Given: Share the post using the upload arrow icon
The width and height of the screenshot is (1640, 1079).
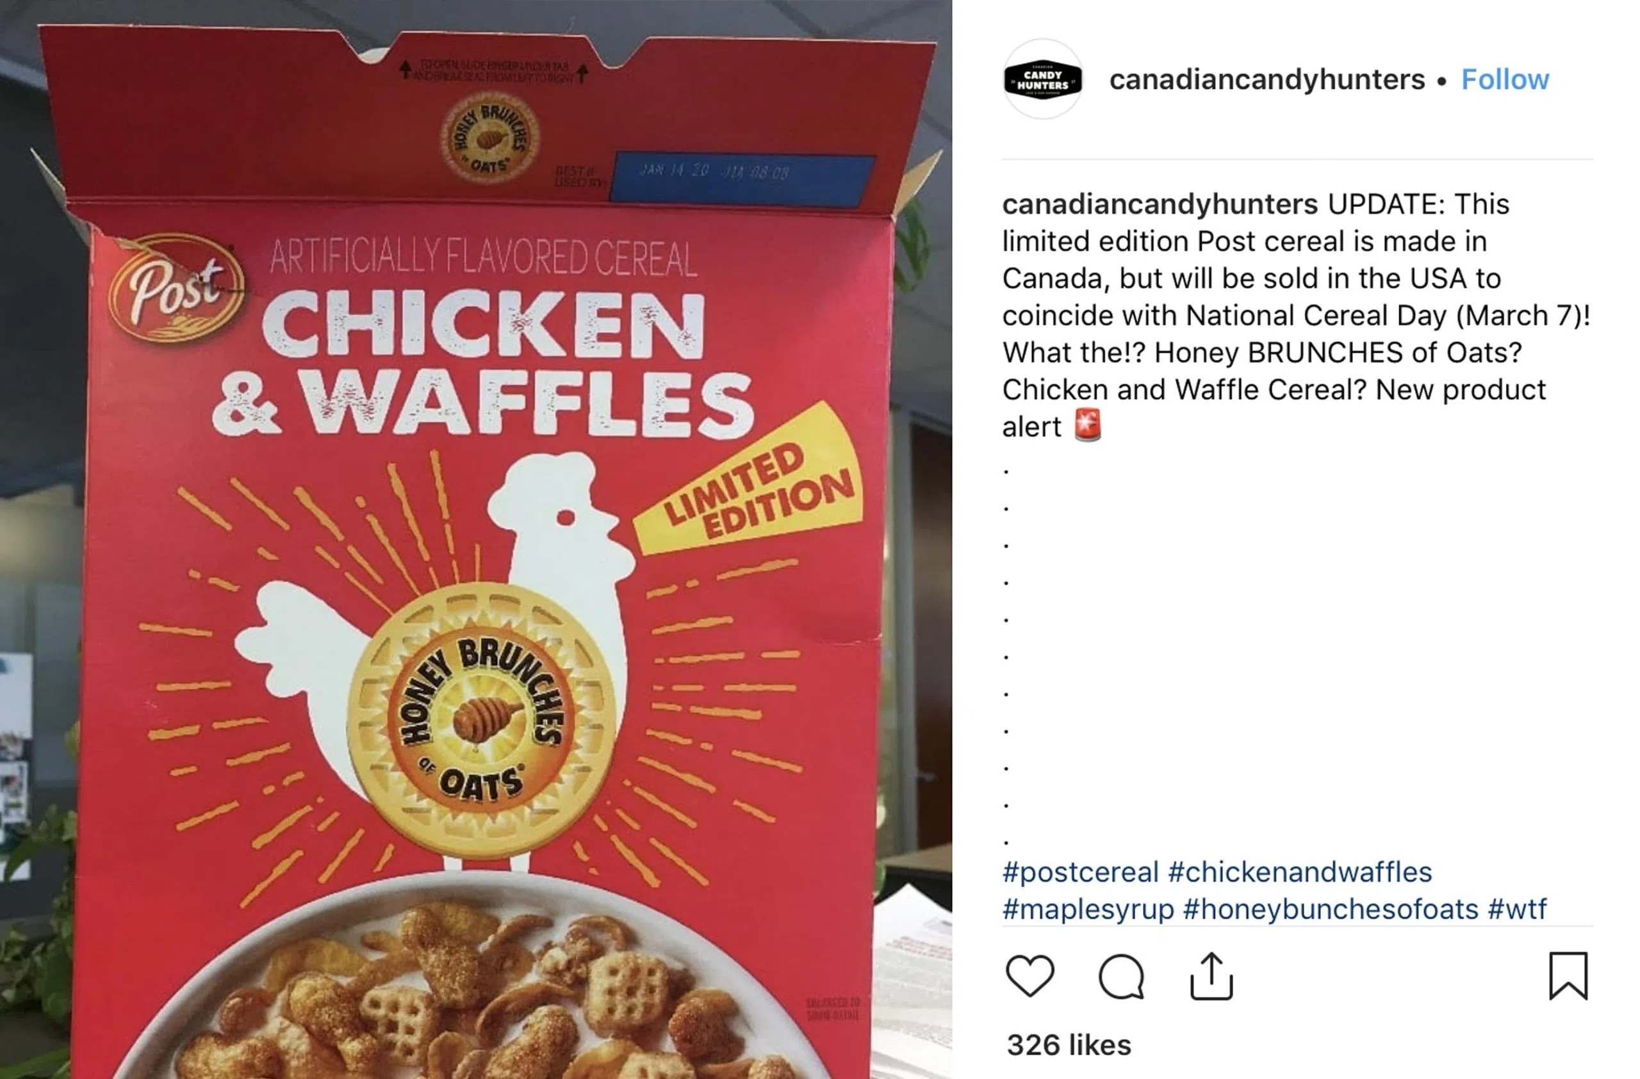Looking at the screenshot, I should click(x=1211, y=975).
